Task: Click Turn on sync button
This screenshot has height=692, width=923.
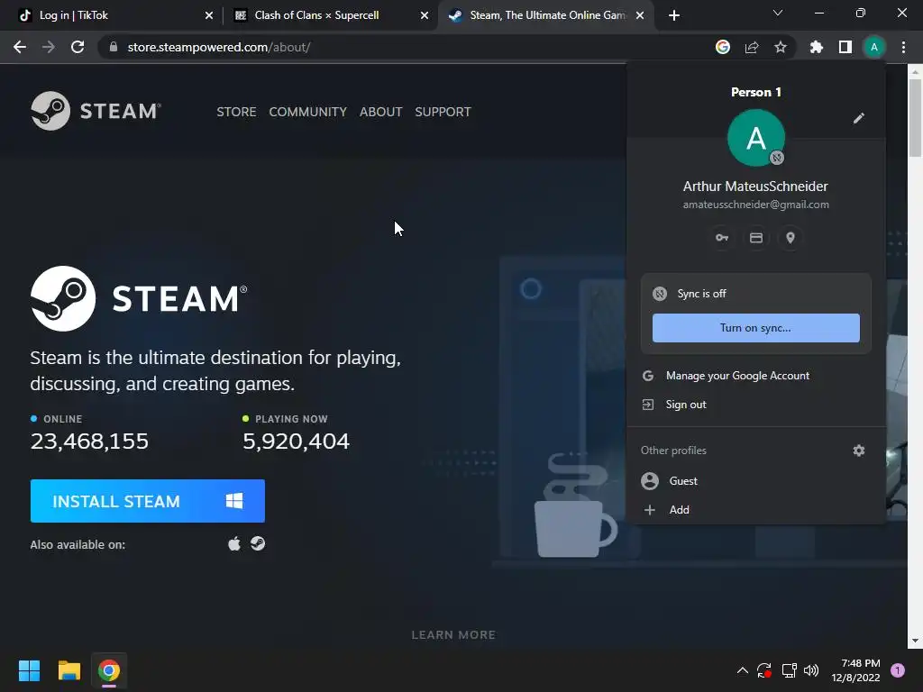Action: [x=756, y=328]
